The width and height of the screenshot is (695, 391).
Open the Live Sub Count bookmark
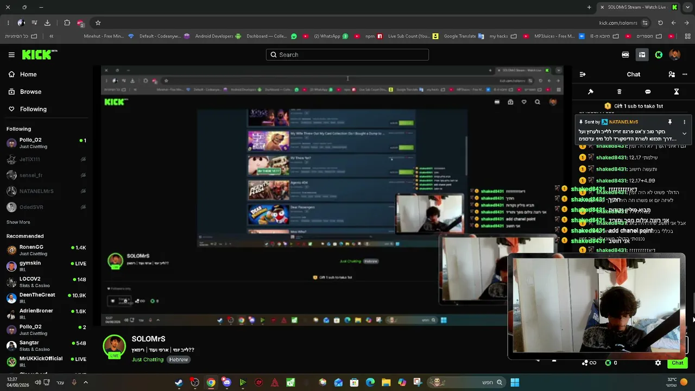(413, 36)
